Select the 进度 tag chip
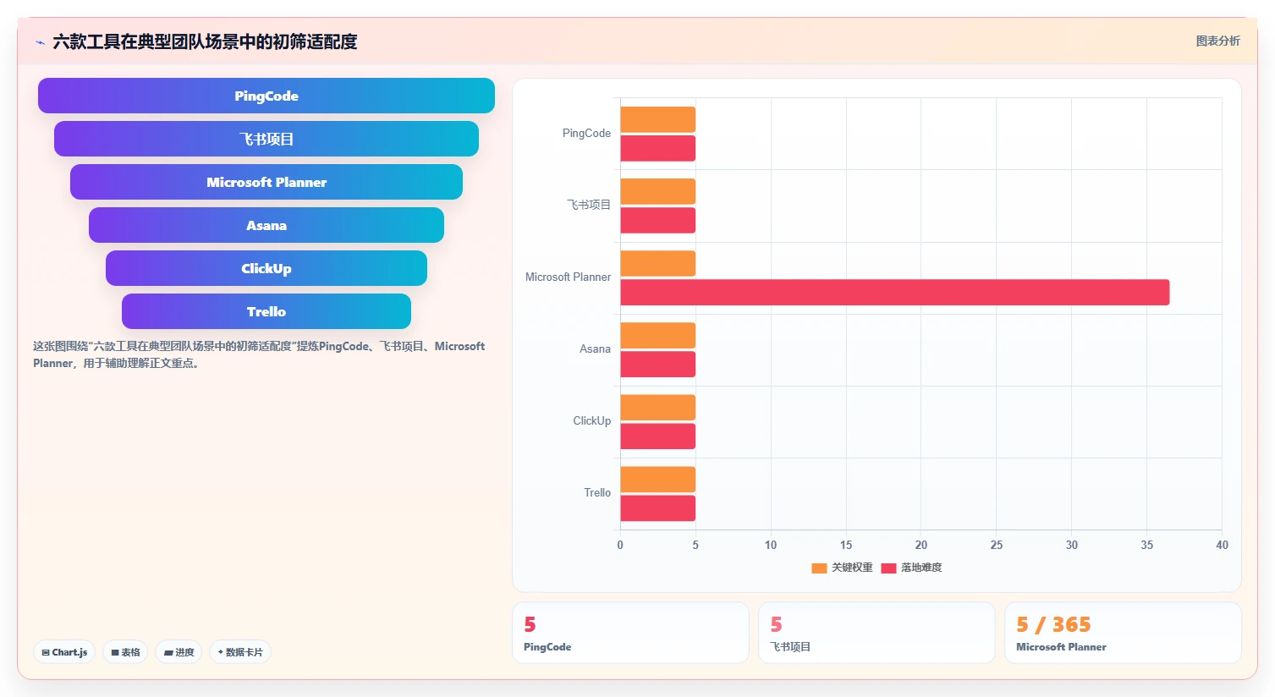Viewport: 1275px width, 697px height. [179, 652]
